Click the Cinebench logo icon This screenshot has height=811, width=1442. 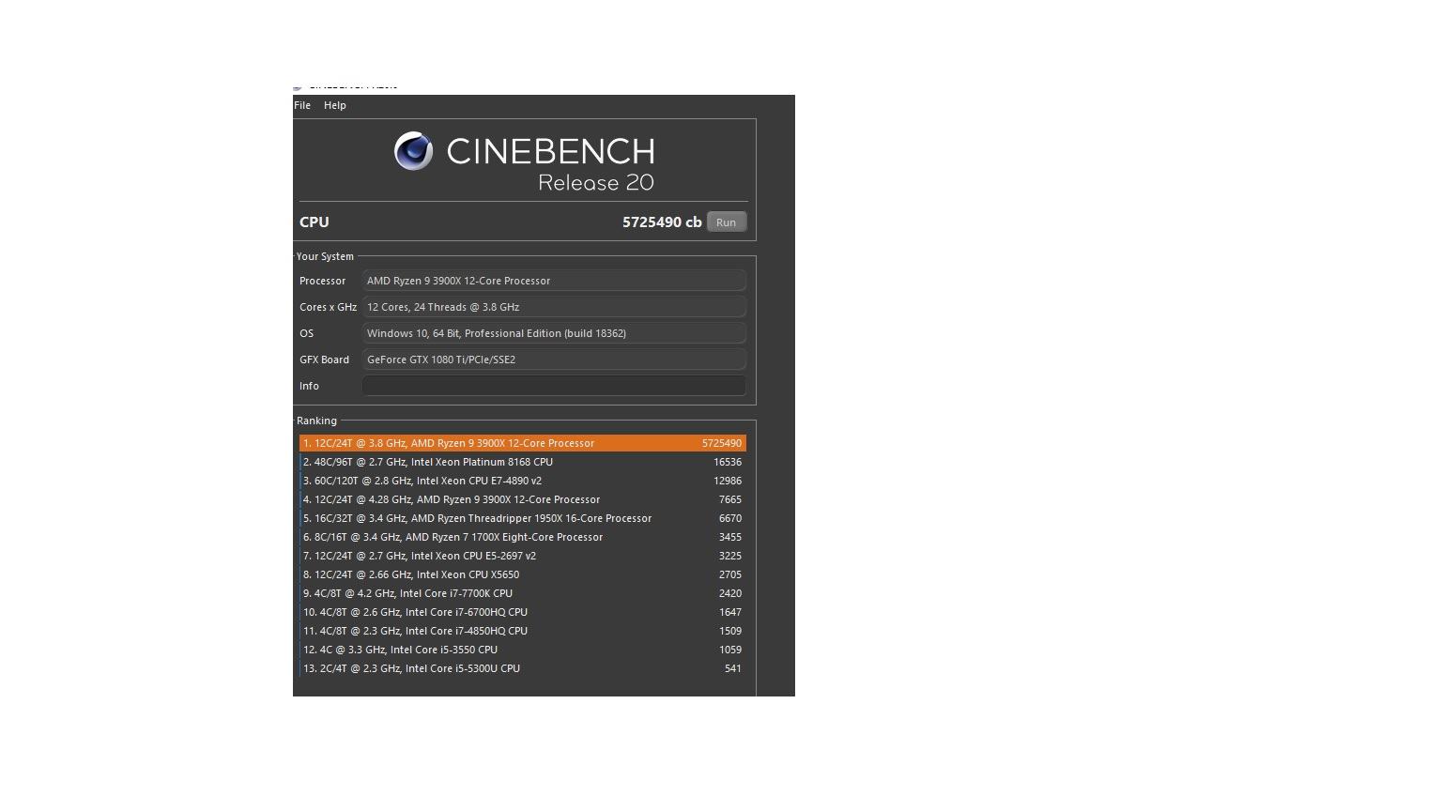point(413,151)
